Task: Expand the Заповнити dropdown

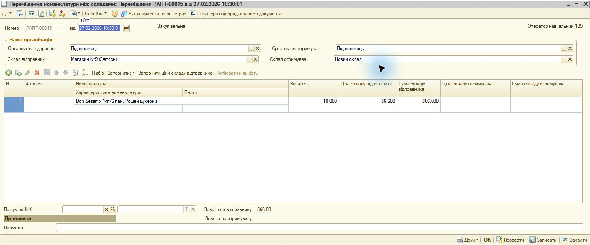Action: pos(121,73)
